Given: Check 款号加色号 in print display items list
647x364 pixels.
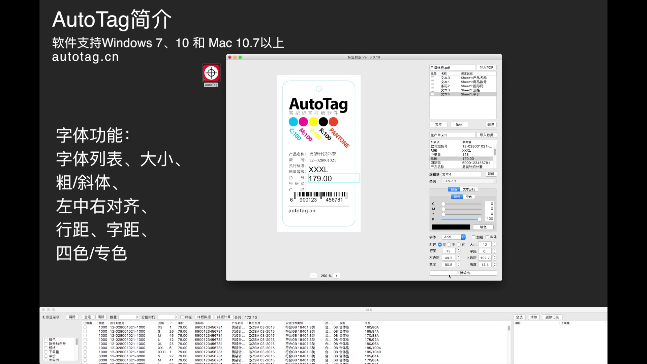Looking at the screenshot, I should tap(46, 344).
